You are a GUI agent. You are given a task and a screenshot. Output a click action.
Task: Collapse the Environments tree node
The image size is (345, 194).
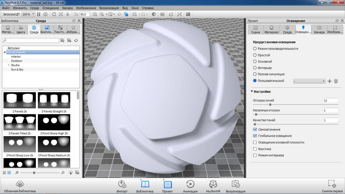pyautogui.click(x=5, y=52)
